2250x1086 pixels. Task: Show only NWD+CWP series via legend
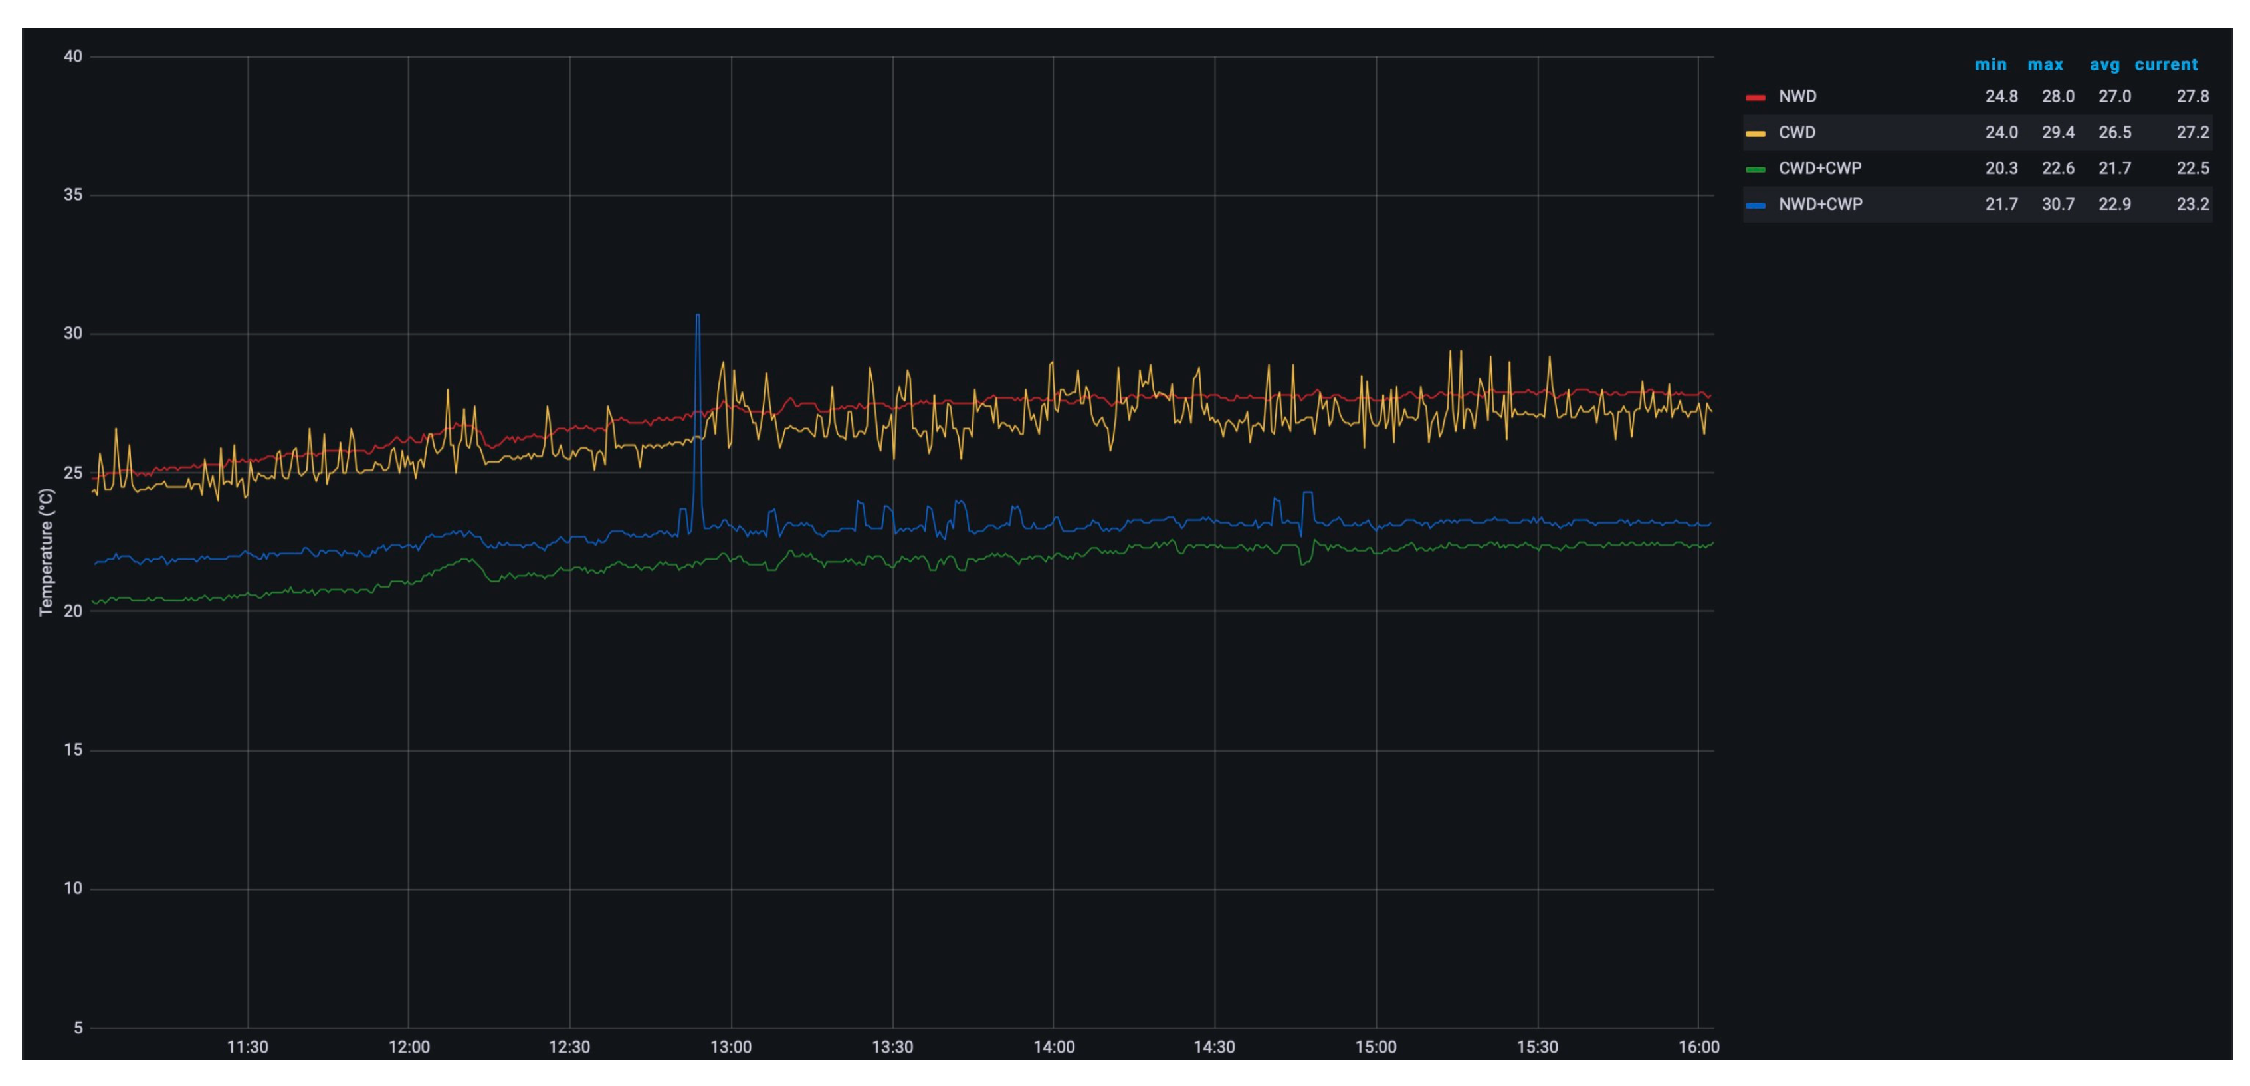click(x=1820, y=205)
